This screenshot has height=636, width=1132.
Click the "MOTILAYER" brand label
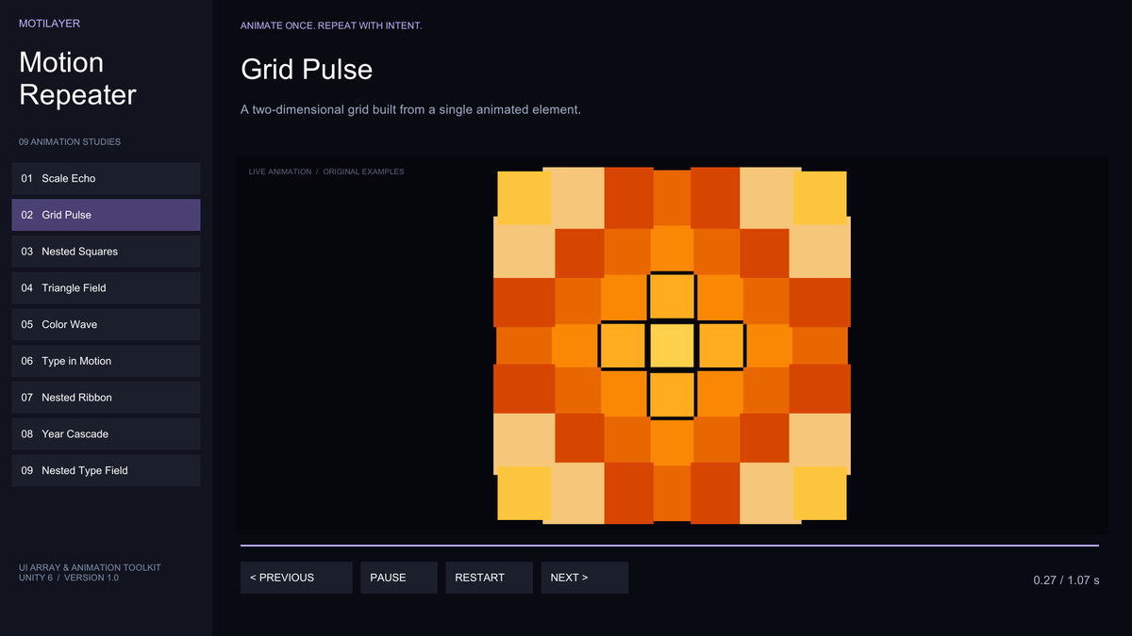coord(48,24)
